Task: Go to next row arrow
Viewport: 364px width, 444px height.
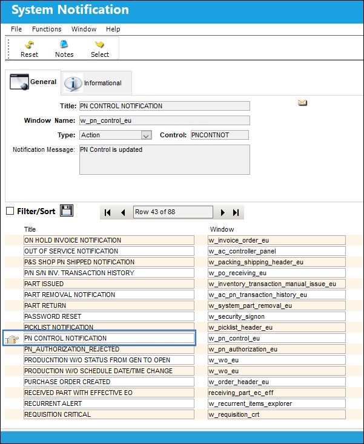Action: (222, 212)
